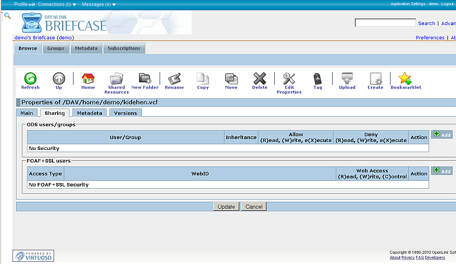Click the Profile link in top bar
Image resolution: width=456 pixels, height=264 pixels.
[21, 5]
